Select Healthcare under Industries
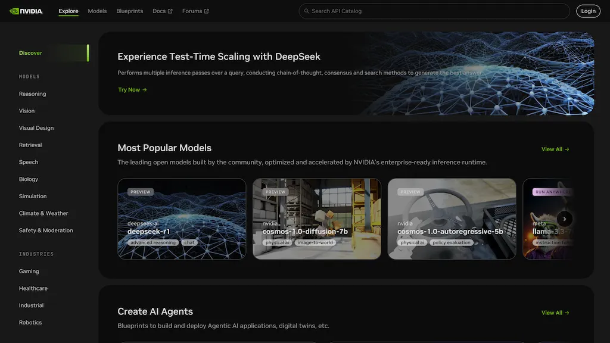Image resolution: width=610 pixels, height=343 pixels. click(33, 289)
